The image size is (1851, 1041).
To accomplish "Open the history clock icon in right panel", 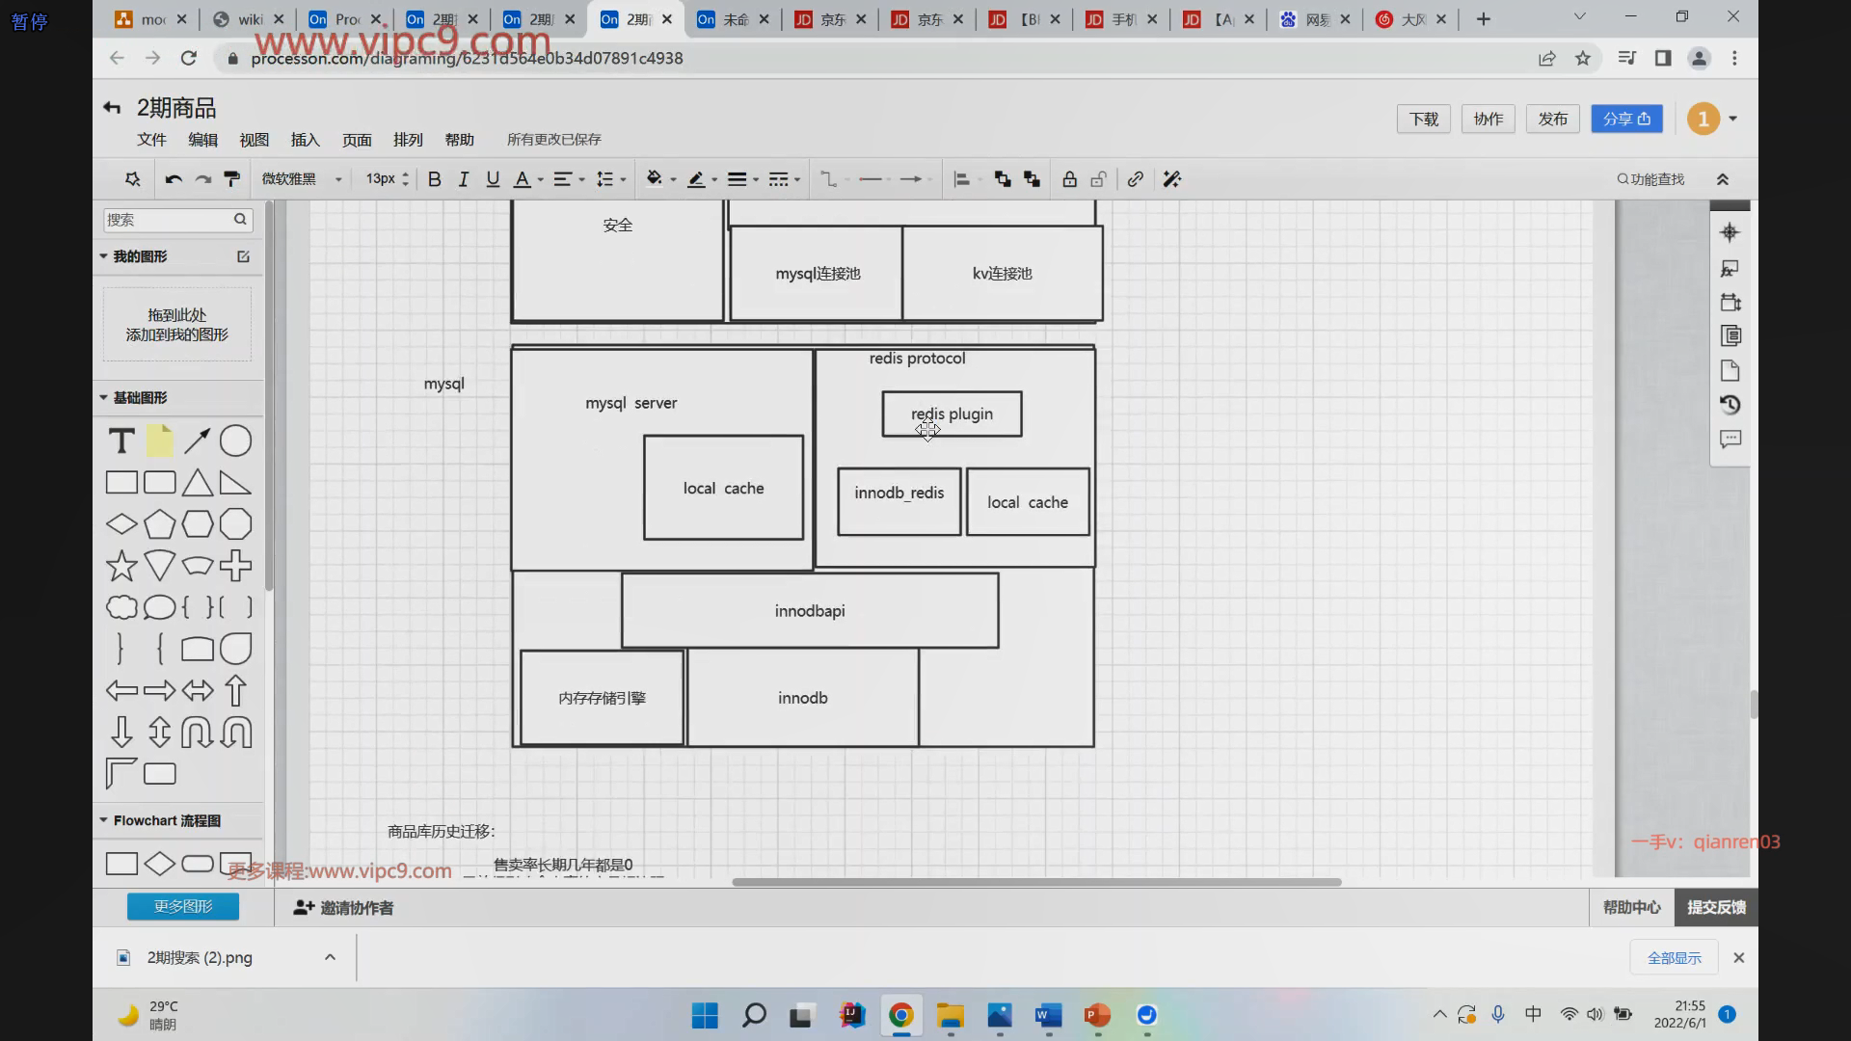I will point(1730,405).
